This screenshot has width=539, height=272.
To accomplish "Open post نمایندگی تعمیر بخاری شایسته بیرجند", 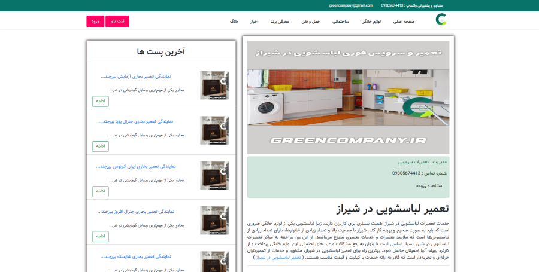I will [x=136, y=256].
